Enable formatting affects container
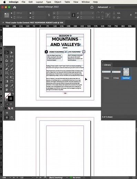 7,104
